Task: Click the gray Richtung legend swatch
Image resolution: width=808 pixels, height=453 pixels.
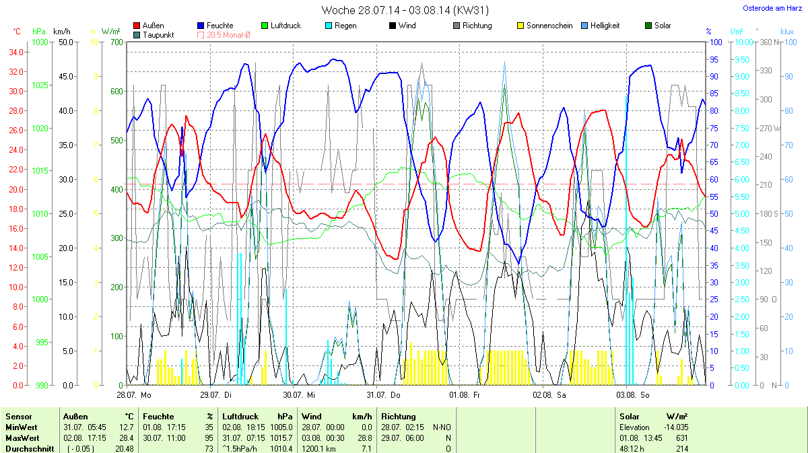Action: (x=457, y=26)
